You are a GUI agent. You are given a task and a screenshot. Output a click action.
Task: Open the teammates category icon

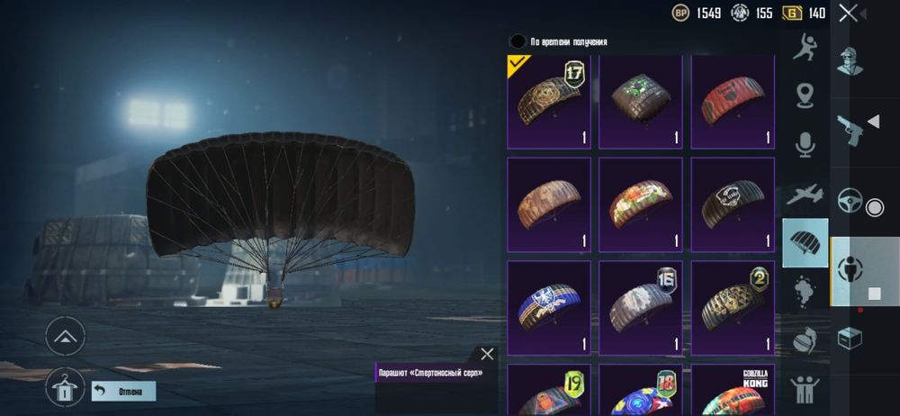click(805, 389)
